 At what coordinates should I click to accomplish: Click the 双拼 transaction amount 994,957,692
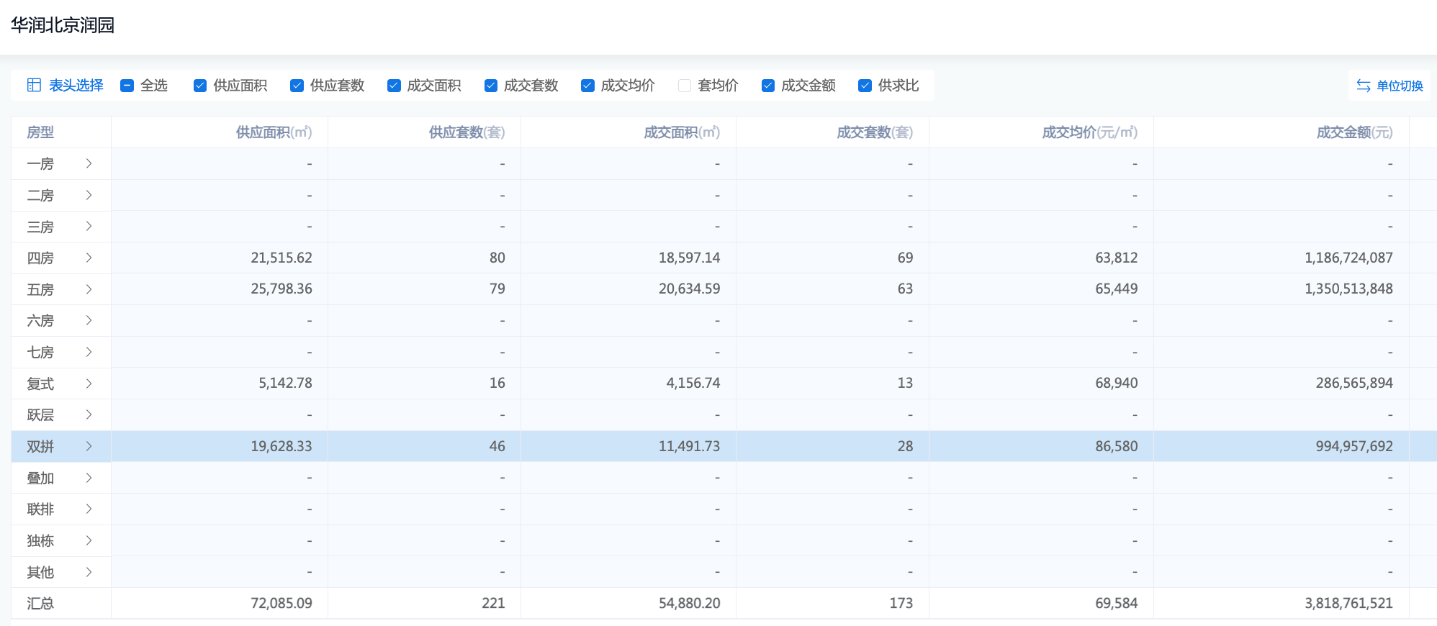[1353, 446]
